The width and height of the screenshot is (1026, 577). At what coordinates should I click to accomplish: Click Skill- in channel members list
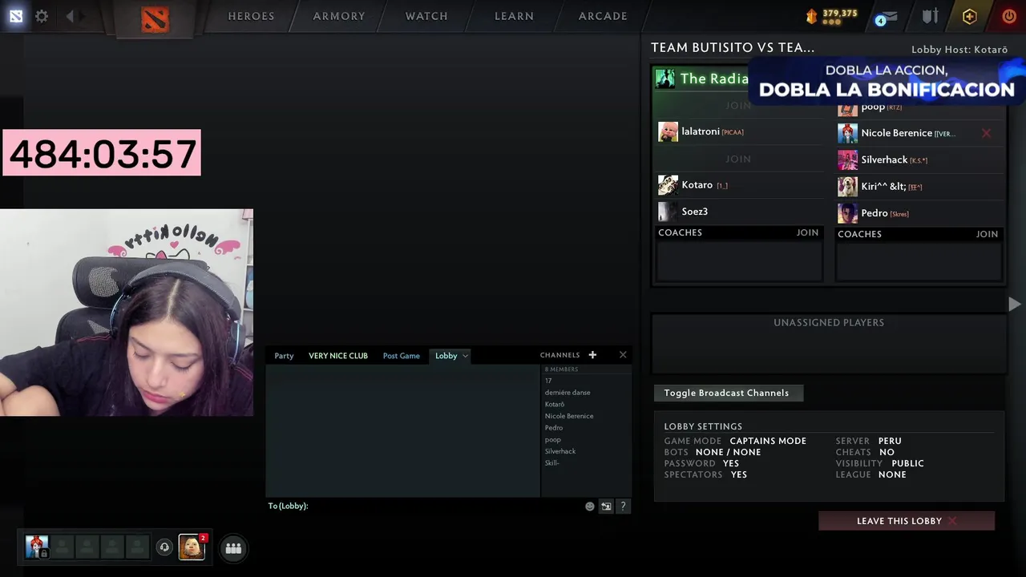[552, 463]
